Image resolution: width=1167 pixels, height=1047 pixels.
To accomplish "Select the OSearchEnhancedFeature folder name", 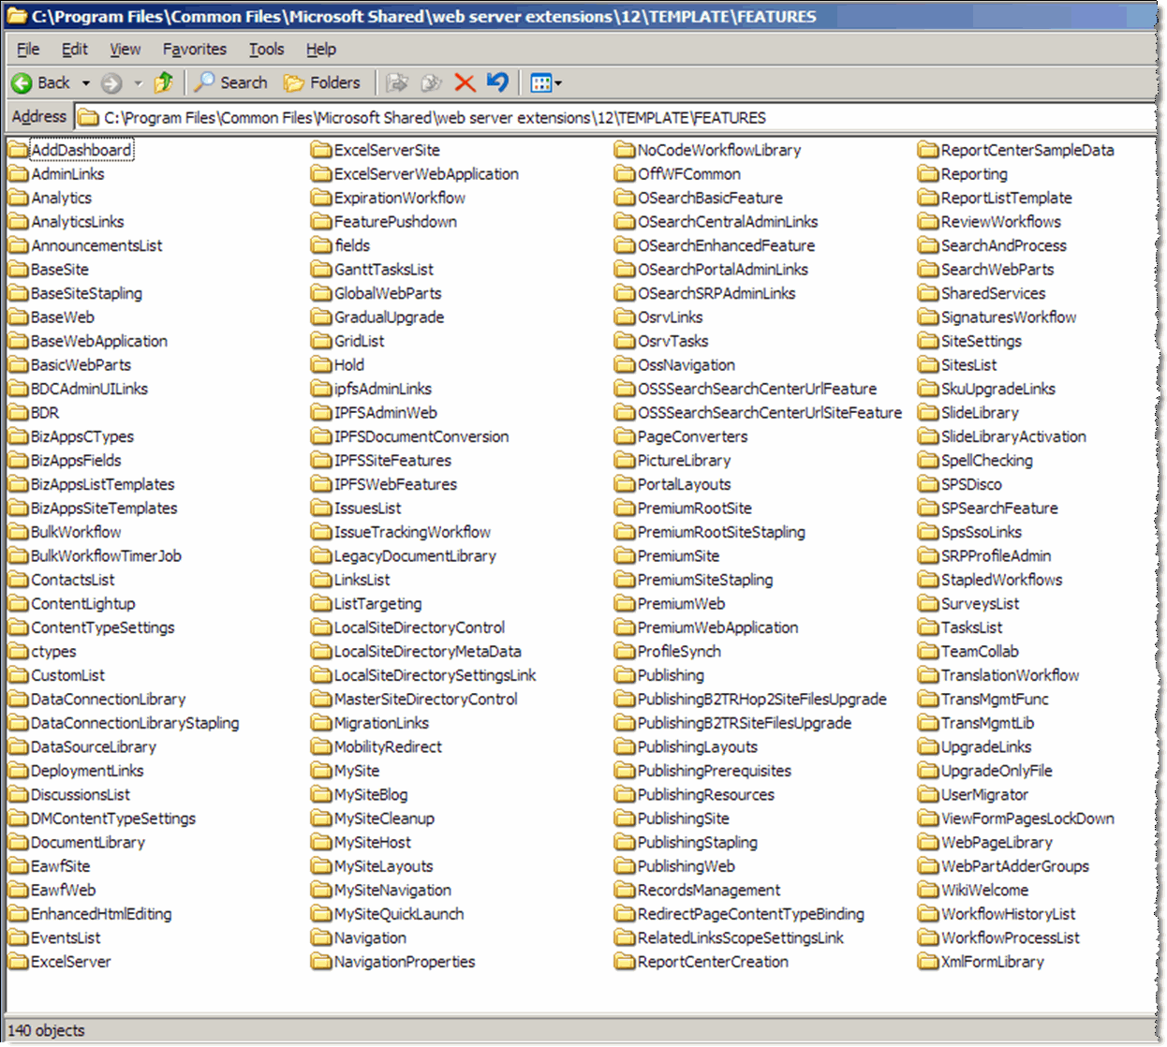I will click(727, 245).
